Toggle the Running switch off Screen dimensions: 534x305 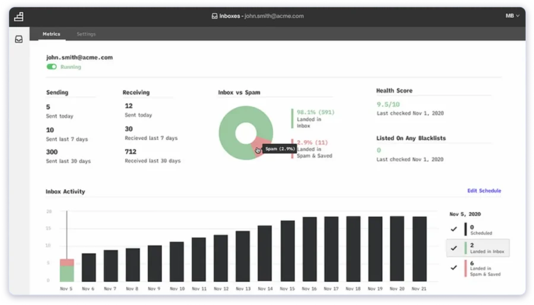pos(52,67)
